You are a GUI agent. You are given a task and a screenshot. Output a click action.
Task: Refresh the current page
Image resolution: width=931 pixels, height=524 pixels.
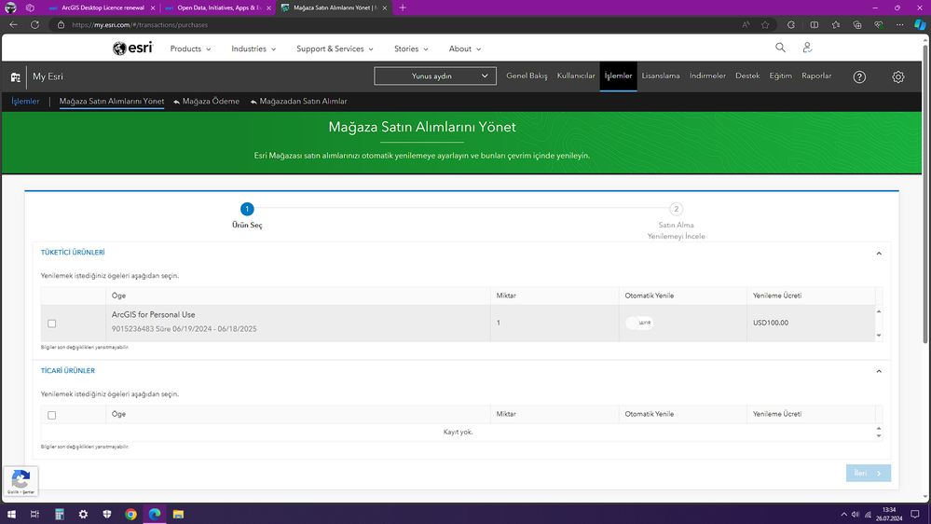pos(35,25)
